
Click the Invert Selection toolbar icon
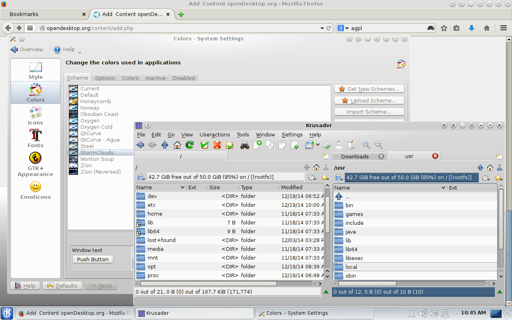click(230, 145)
